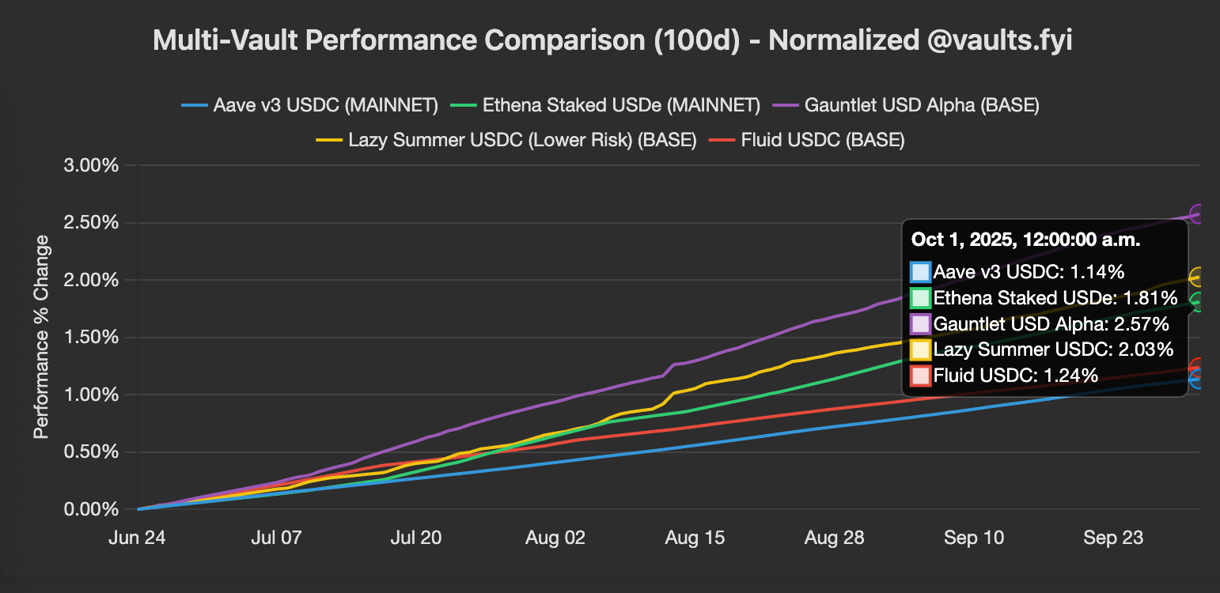This screenshot has height=593, width=1220.
Task: Click the chart title mentioning @vaults.fyi
Action: 612,40
